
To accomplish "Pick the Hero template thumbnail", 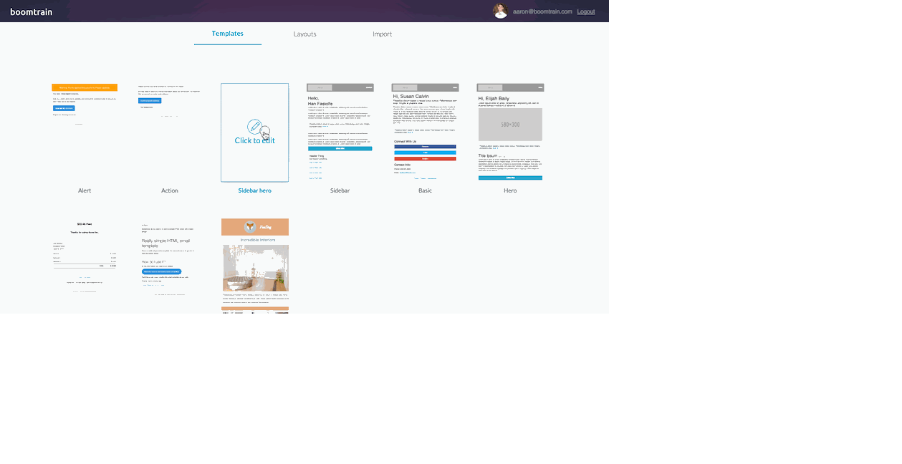I will click(510, 132).
